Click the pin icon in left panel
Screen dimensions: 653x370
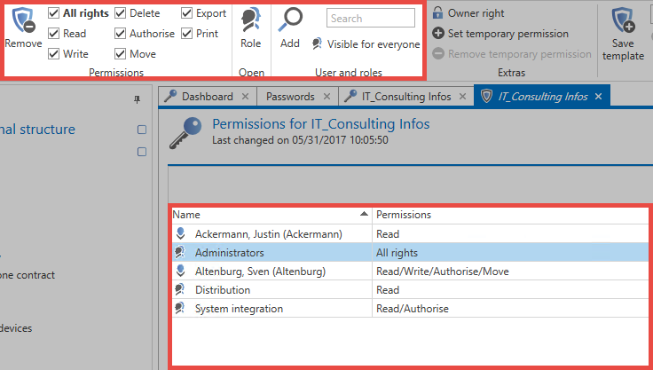click(137, 99)
